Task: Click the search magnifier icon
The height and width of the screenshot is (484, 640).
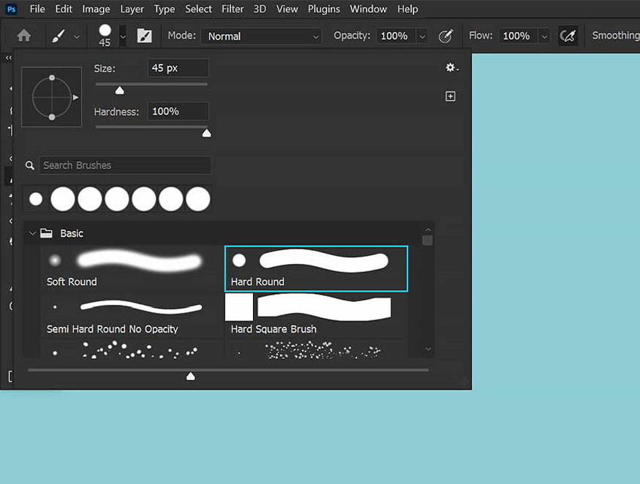Action: pyautogui.click(x=30, y=165)
